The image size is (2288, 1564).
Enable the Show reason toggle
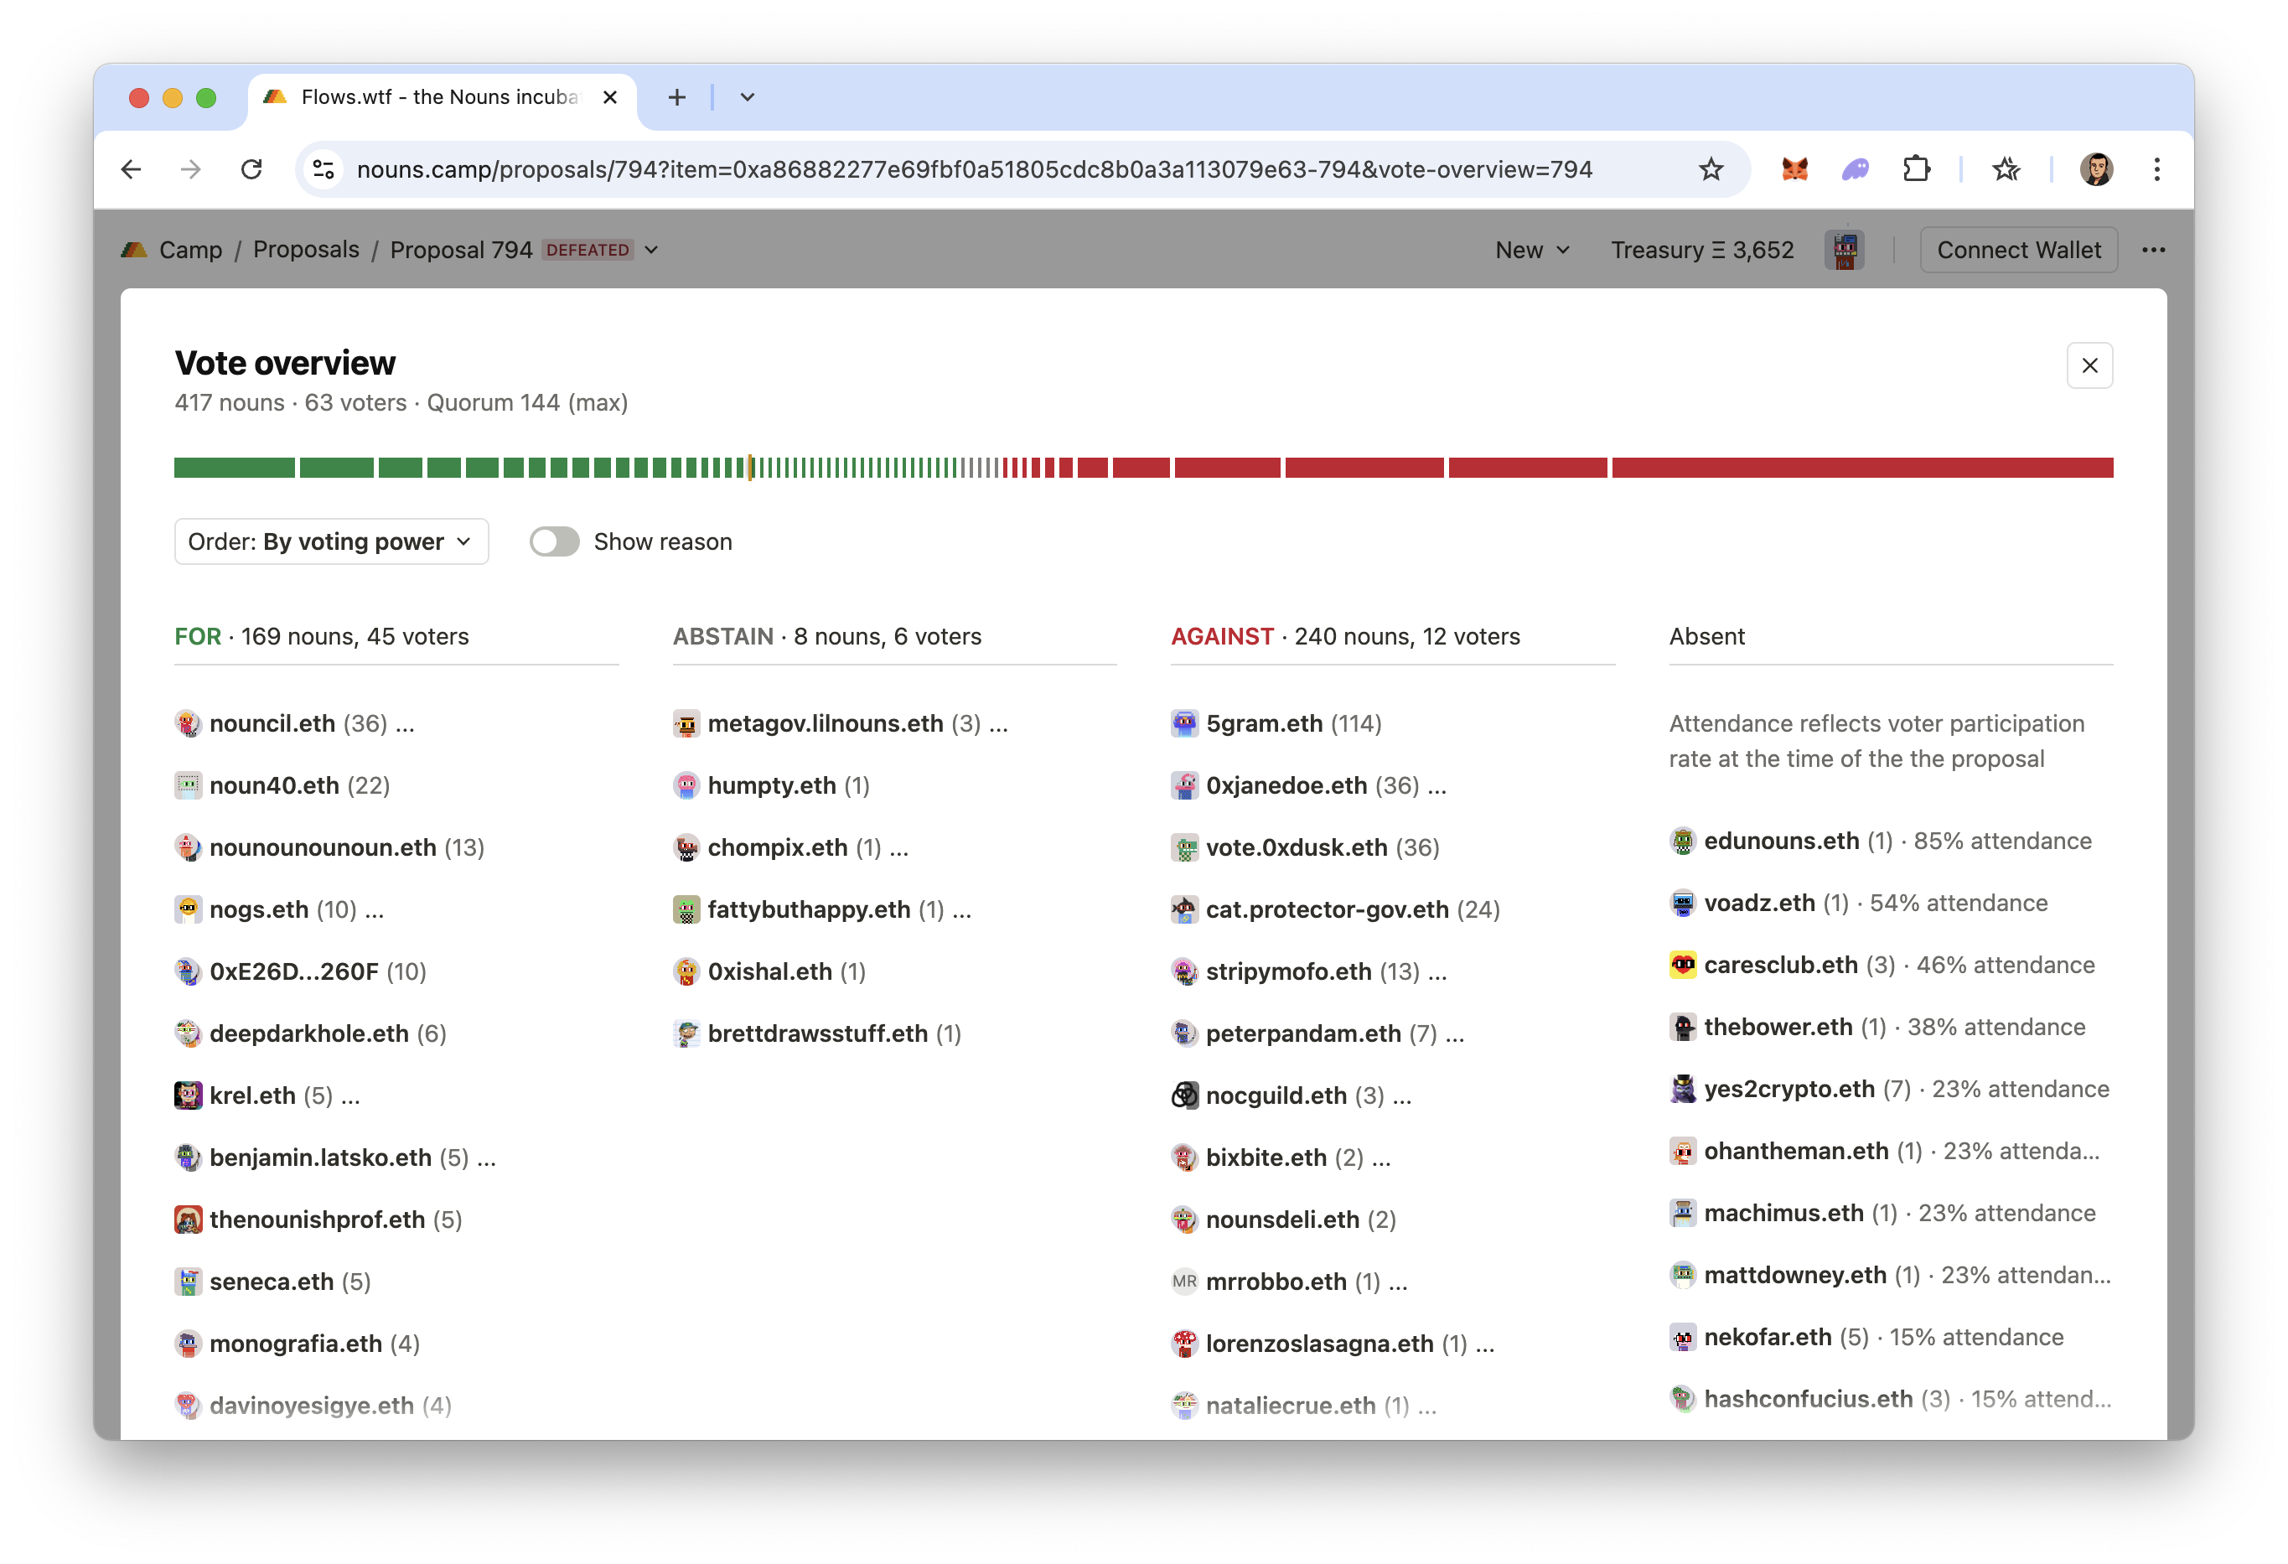click(x=554, y=541)
